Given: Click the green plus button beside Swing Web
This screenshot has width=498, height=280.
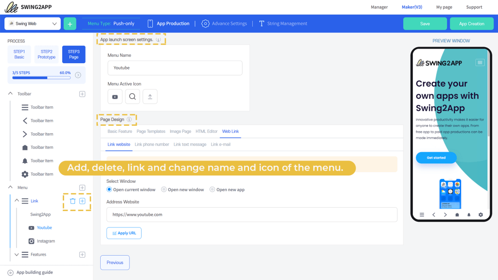Looking at the screenshot, I should [70, 24].
